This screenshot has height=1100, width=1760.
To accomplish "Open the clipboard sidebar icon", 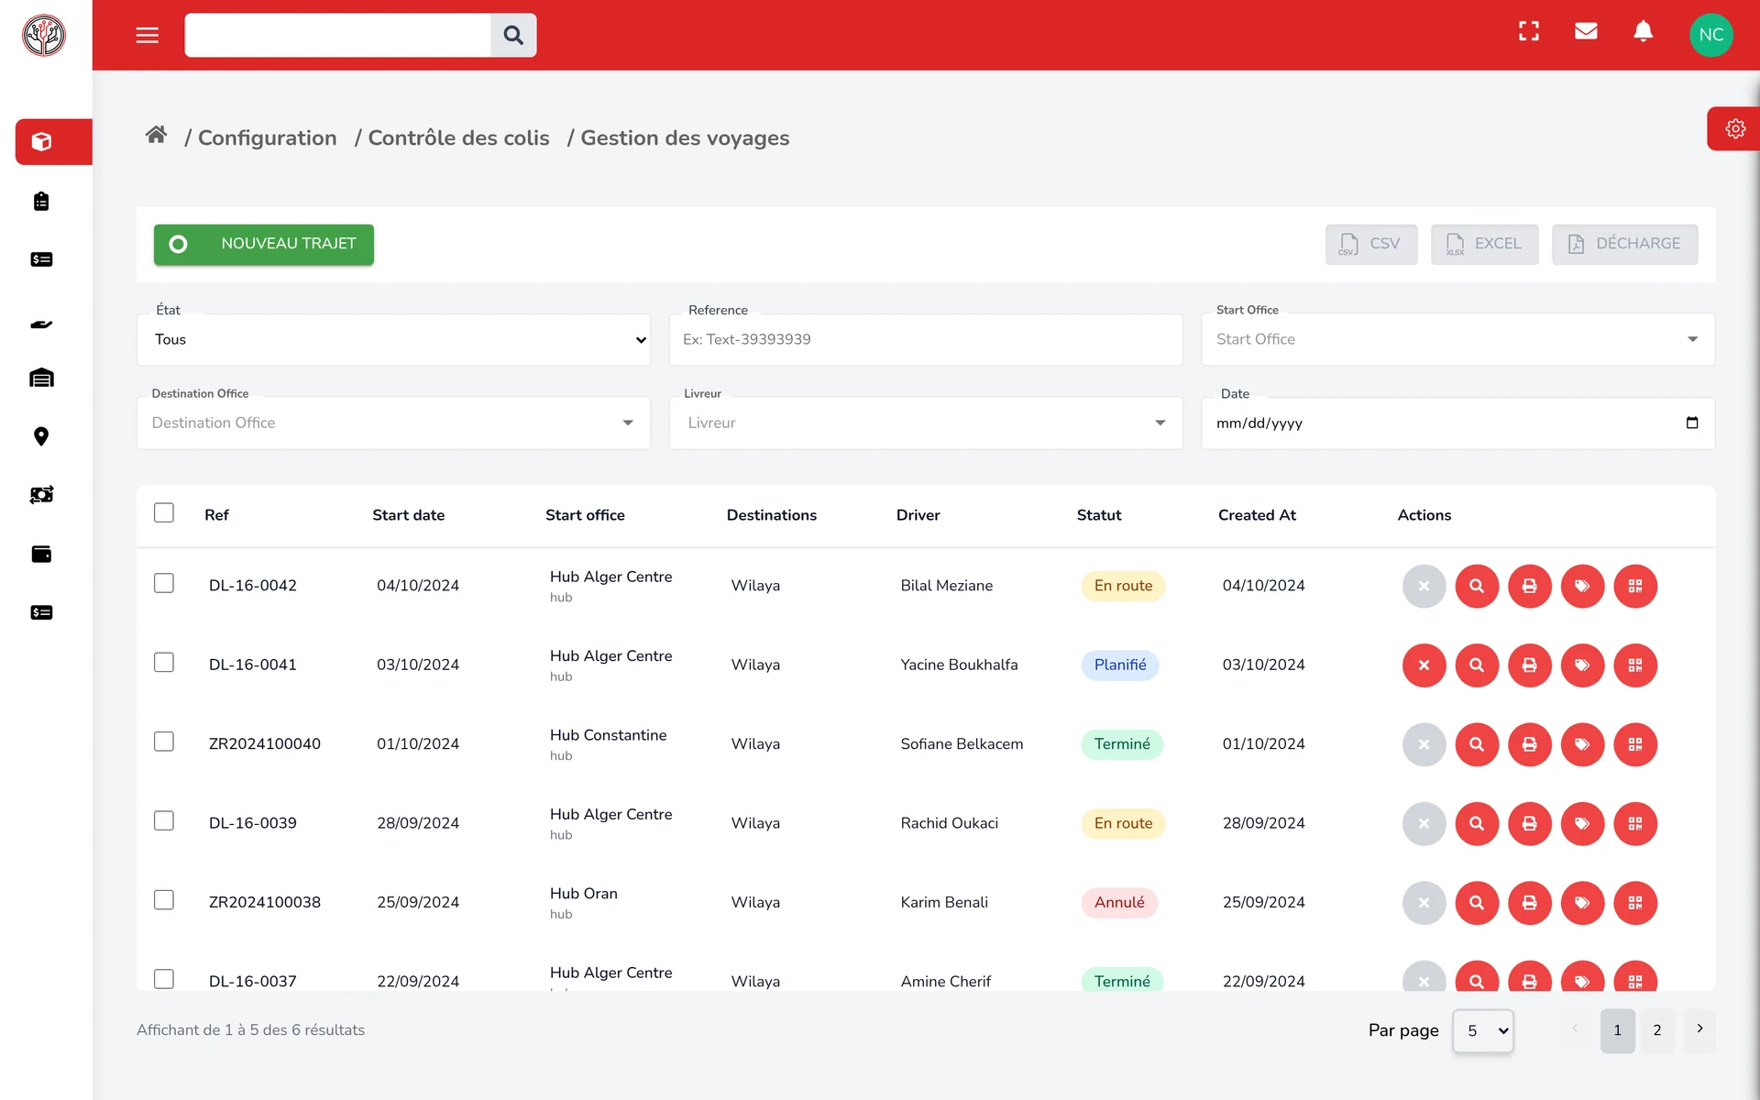I will pyautogui.click(x=41, y=202).
